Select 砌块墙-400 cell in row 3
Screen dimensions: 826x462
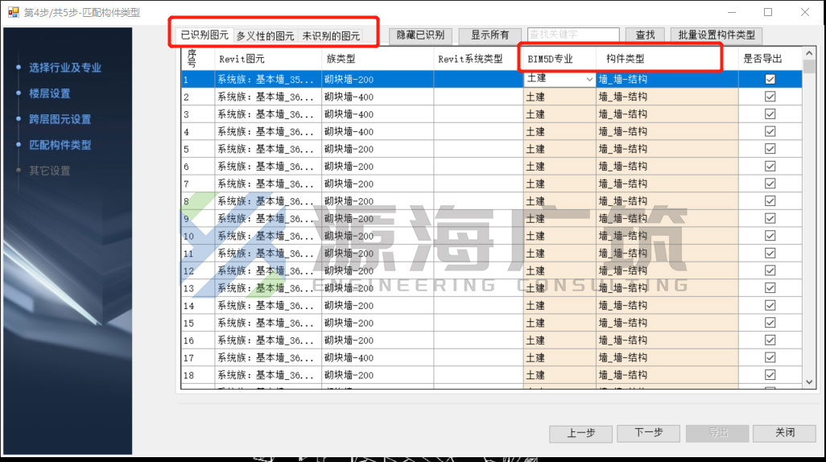coord(378,114)
